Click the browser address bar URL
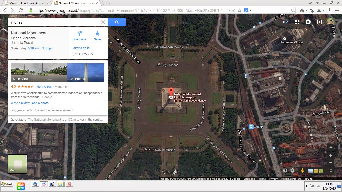342x192 pixels. click(135, 11)
